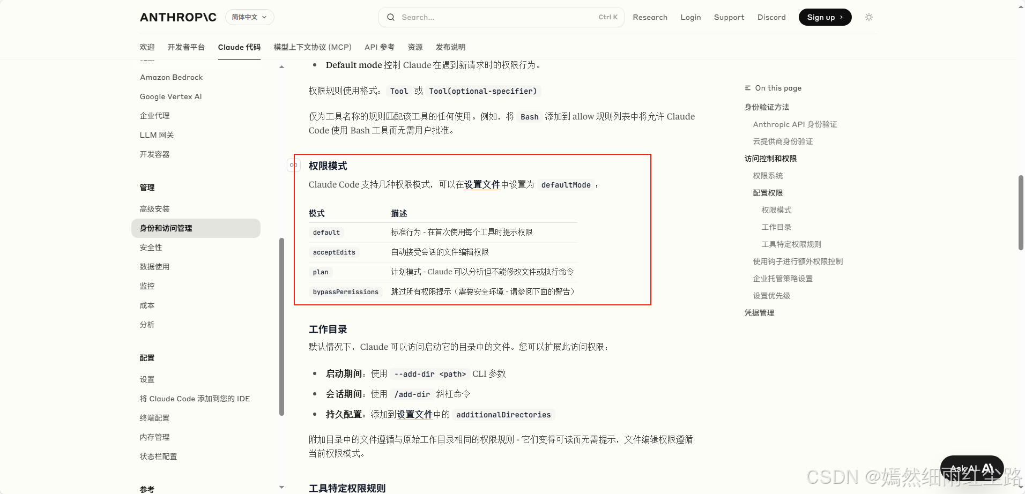1025x494 pixels.
Task: Jump to 配置权限 in outline
Action: coord(768,193)
